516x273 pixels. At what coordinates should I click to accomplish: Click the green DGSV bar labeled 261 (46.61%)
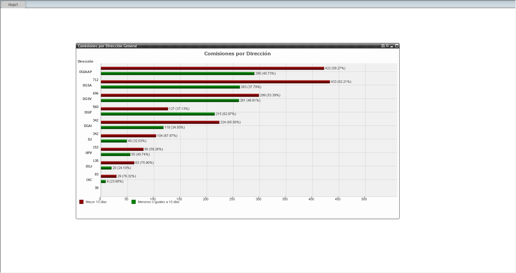click(x=170, y=100)
